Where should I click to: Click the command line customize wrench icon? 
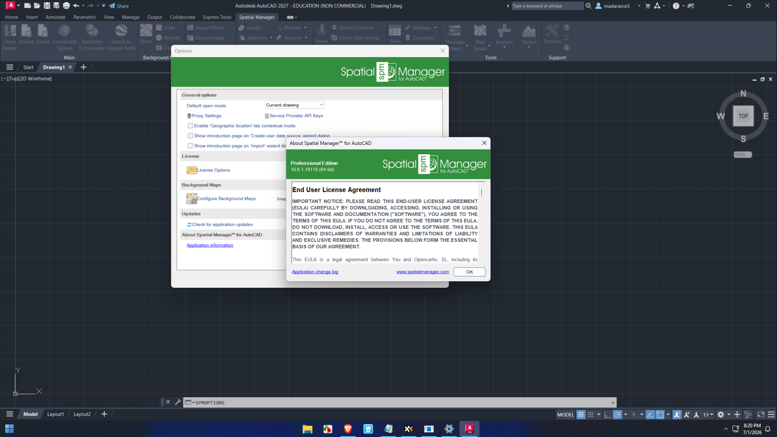pos(178,402)
